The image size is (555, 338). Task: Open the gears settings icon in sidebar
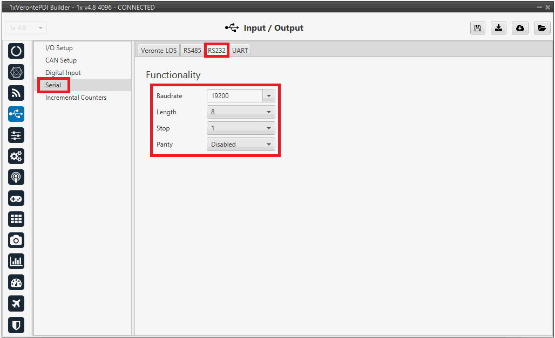click(16, 156)
